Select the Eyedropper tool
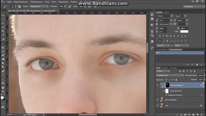The width and height of the screenshot is (206, 116). tap(3, 35)
